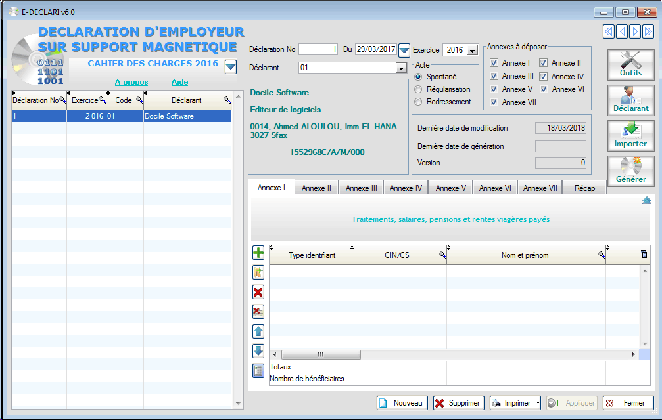This screenshot has width=662, height=420.
Task: Go to previous record arrow
Action: point(621,31)
